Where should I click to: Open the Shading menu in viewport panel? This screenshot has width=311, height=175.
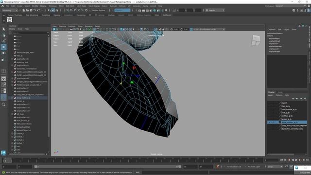62,26
